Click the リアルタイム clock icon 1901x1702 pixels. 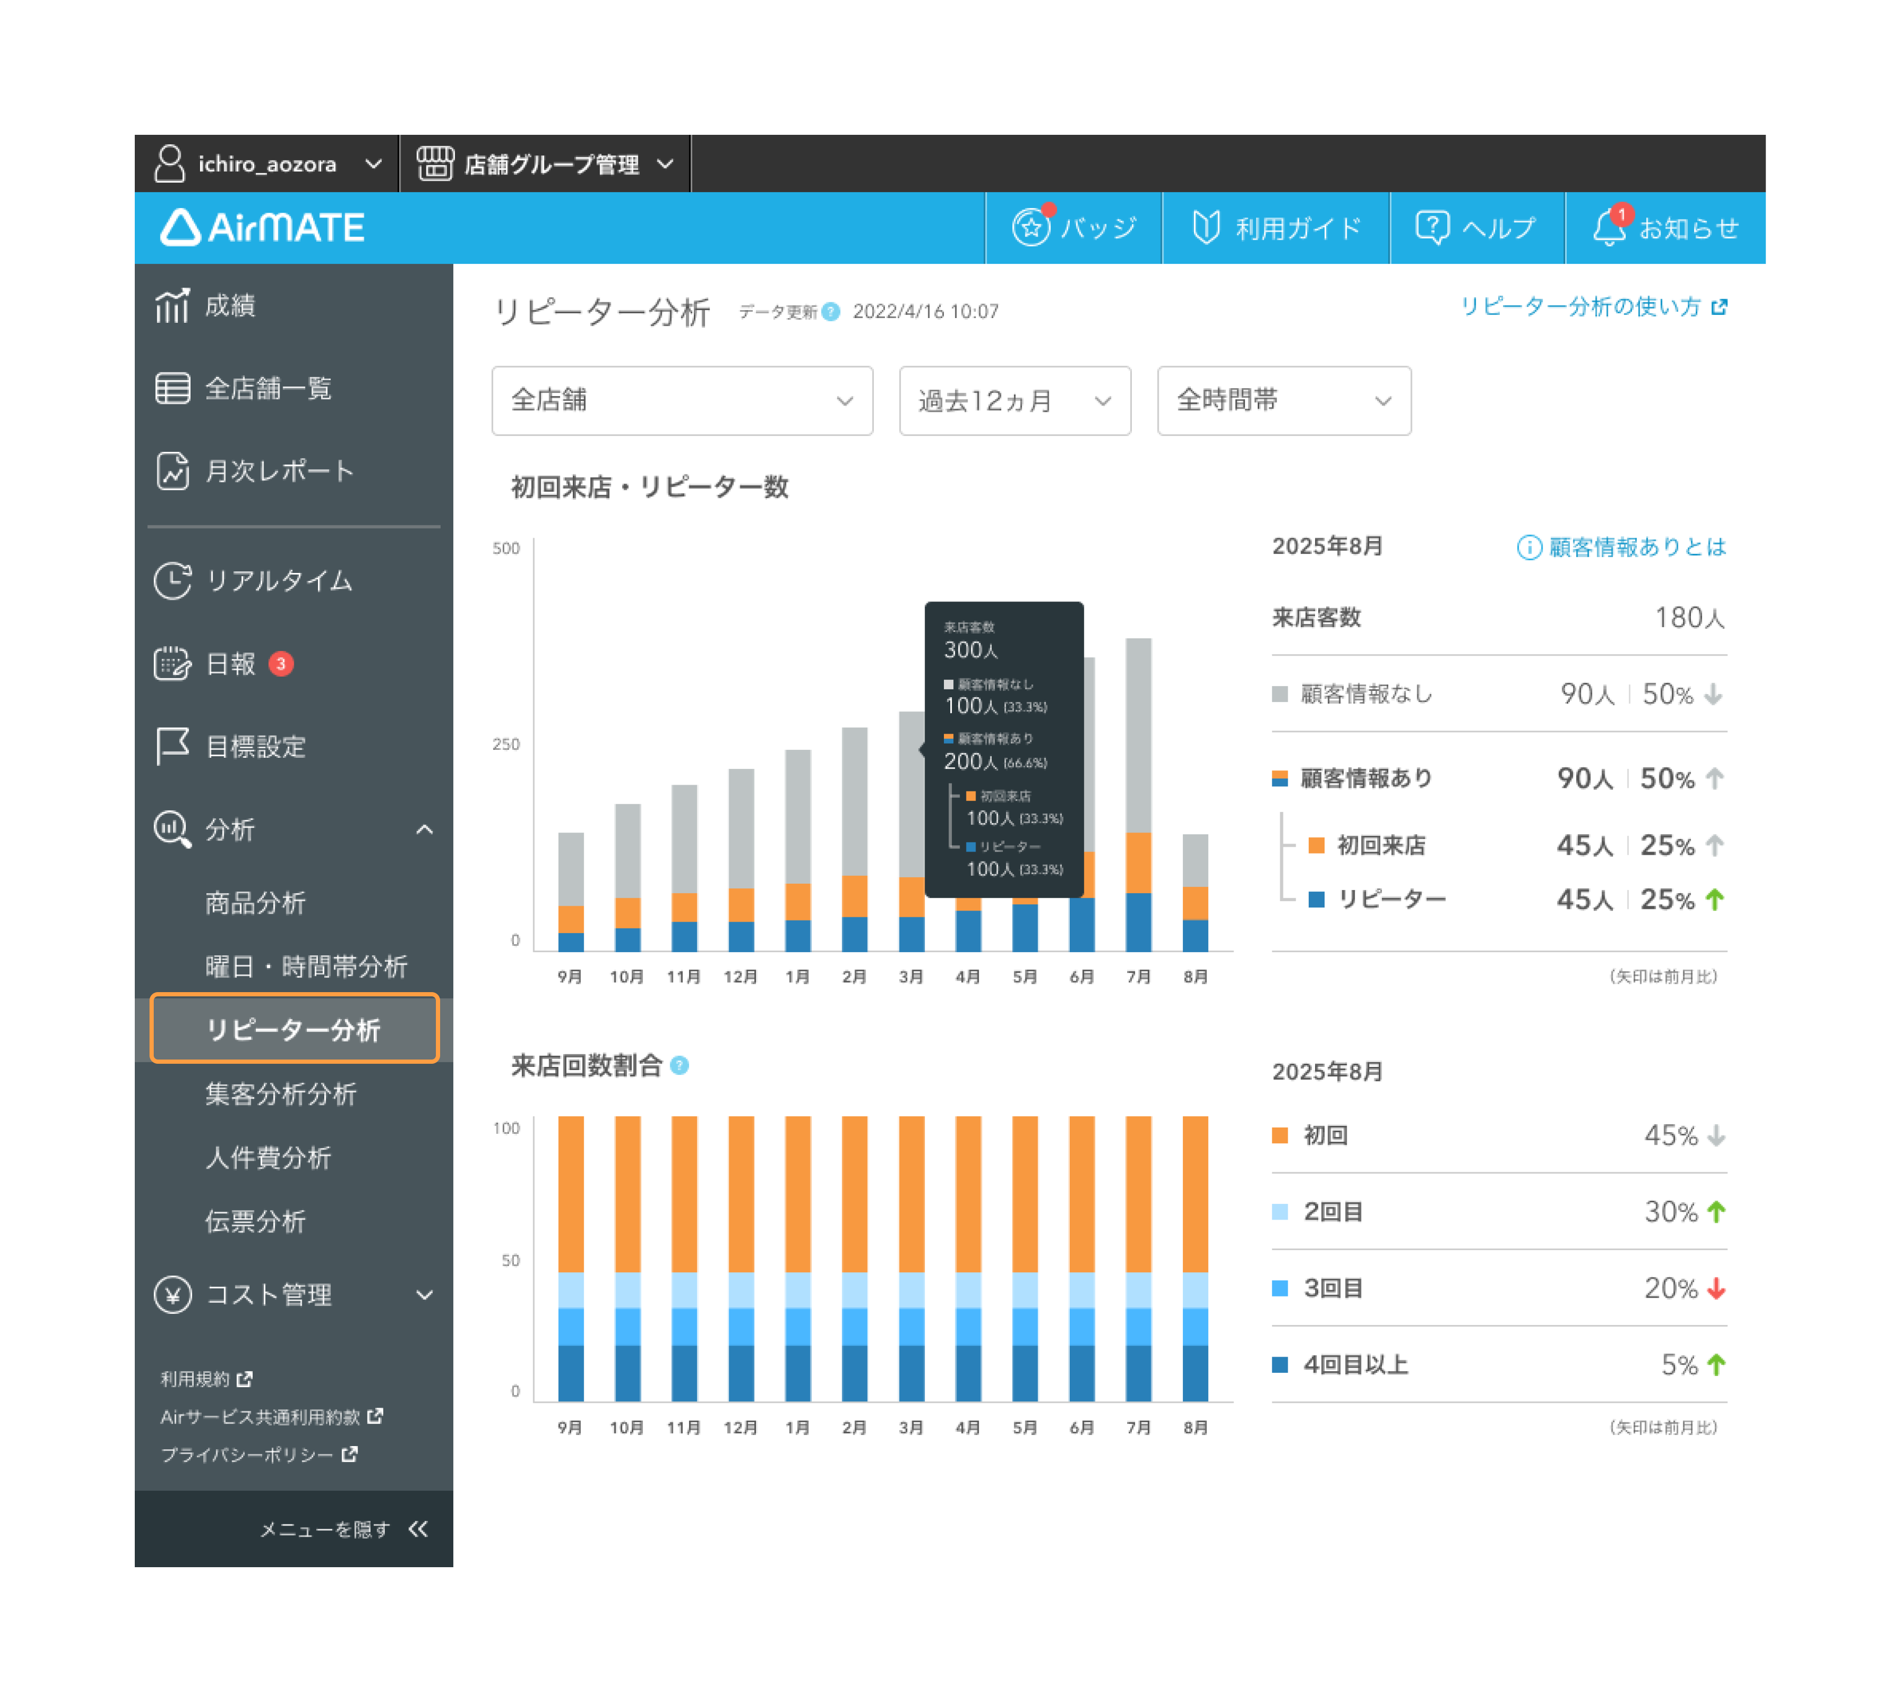point(173,581)
